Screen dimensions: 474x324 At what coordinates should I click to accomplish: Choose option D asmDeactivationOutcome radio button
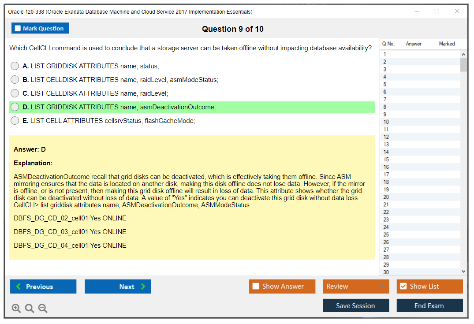pos(15,107)
